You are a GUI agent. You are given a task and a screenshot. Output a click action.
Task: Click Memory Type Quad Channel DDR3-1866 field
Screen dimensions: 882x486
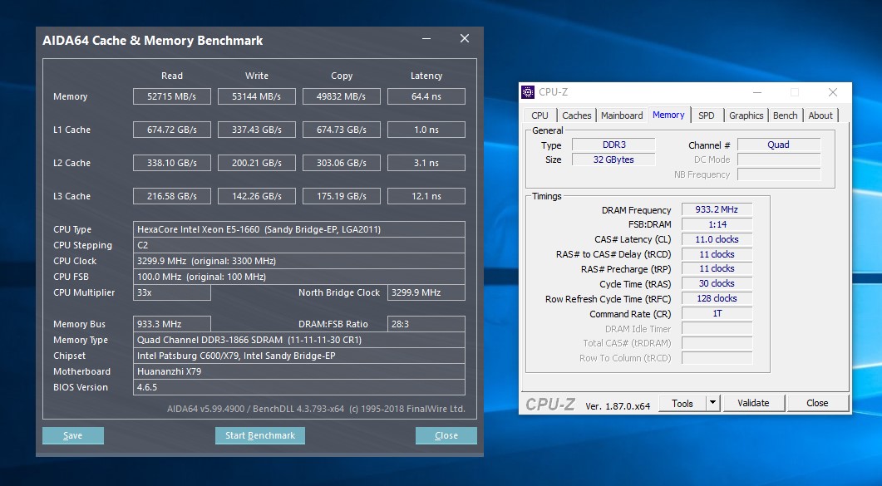click(x=299, y=339)
